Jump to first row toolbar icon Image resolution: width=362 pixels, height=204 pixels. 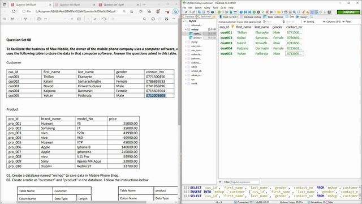pos(245,12)
